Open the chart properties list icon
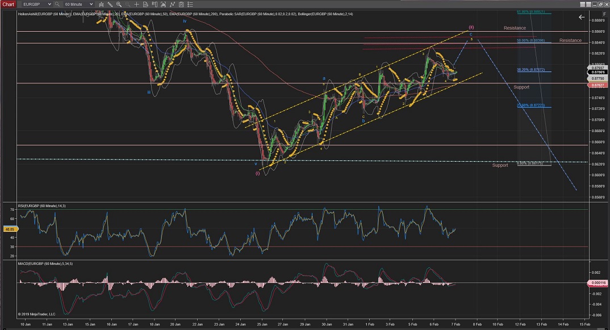This screenshot has width=610, height=330. click(x=190, y=4)
